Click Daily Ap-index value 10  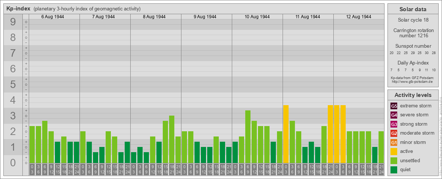[433, 70]
